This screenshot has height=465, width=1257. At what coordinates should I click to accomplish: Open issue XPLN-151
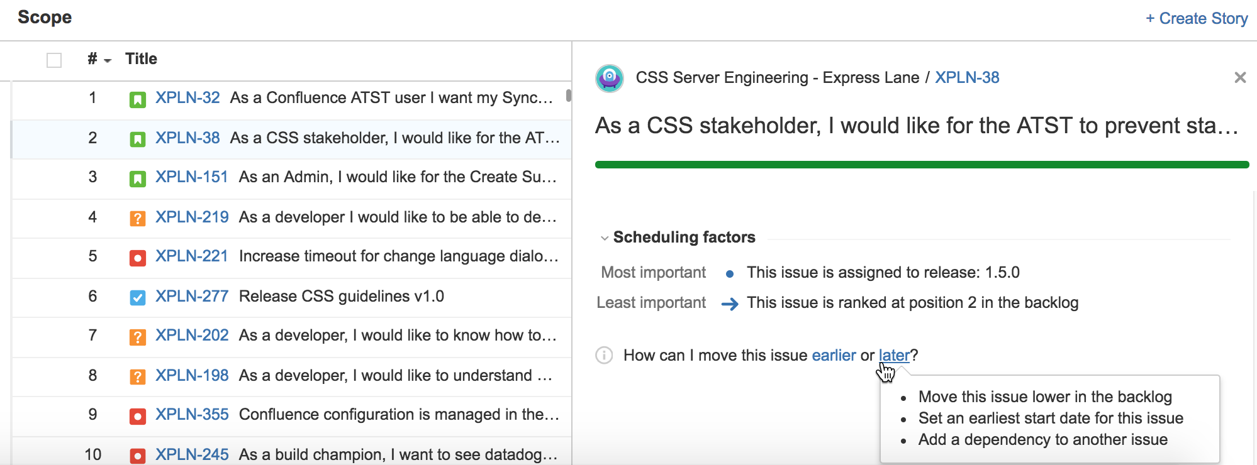(x=192, y=177)
